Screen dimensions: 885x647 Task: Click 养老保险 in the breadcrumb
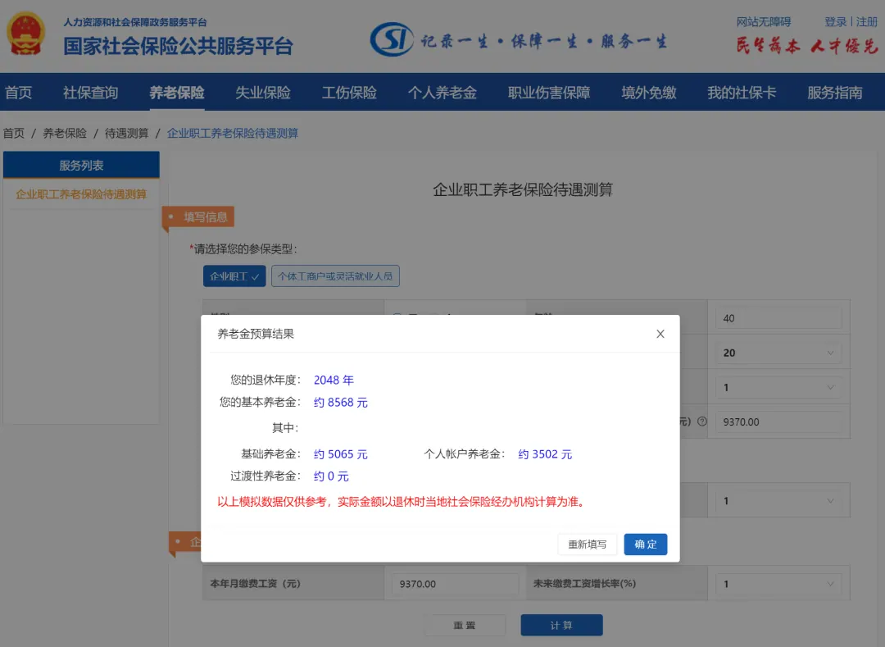[x=65, y=133]
